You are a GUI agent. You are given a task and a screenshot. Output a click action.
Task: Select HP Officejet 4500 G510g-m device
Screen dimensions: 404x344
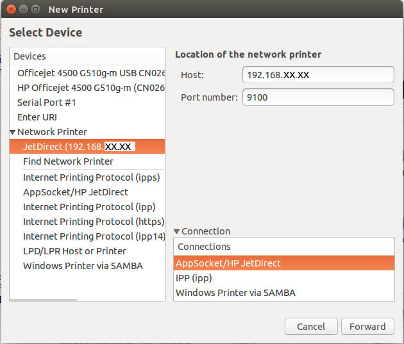click(x=90, y=88)
